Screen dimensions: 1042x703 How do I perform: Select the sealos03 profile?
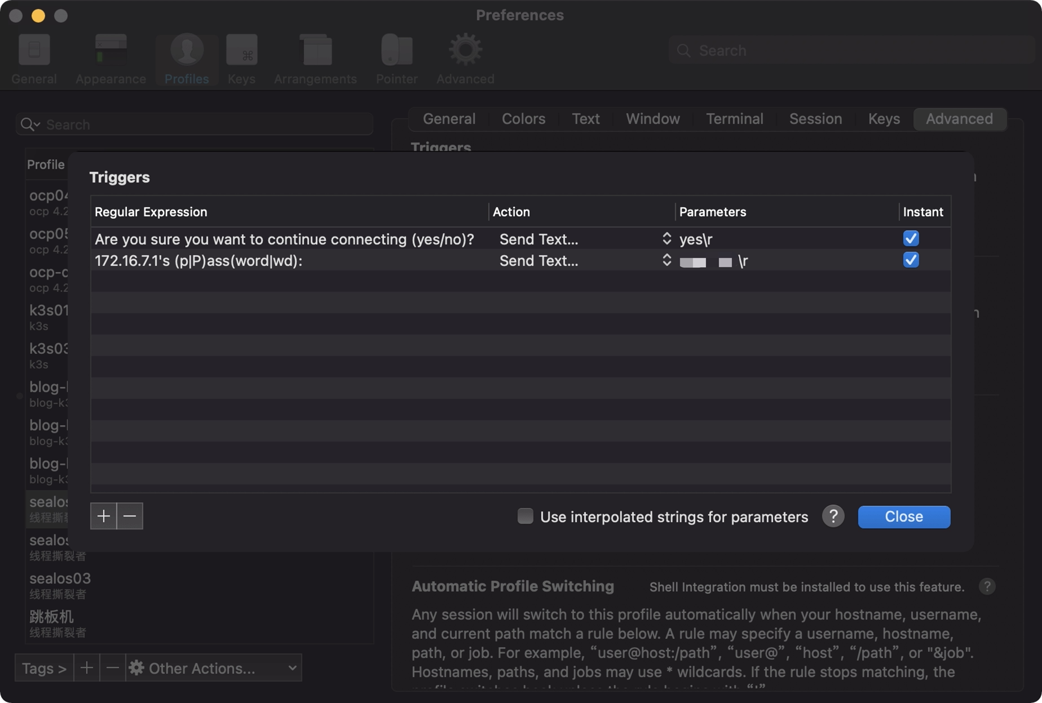tap(200, 585)
